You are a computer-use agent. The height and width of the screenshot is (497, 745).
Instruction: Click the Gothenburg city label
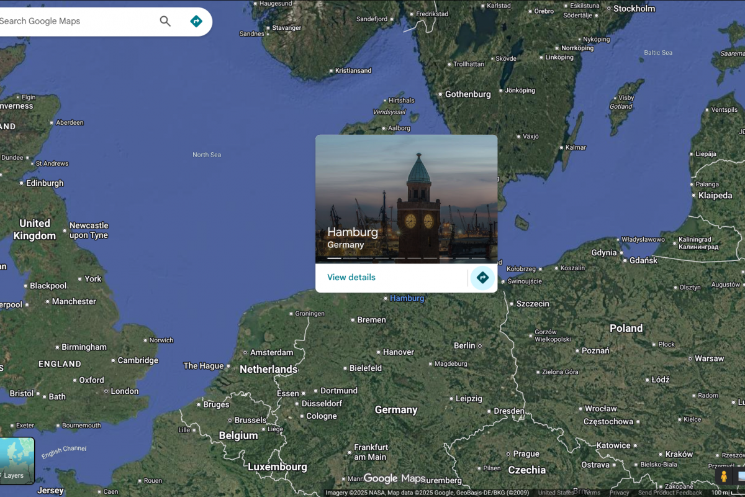467,94
